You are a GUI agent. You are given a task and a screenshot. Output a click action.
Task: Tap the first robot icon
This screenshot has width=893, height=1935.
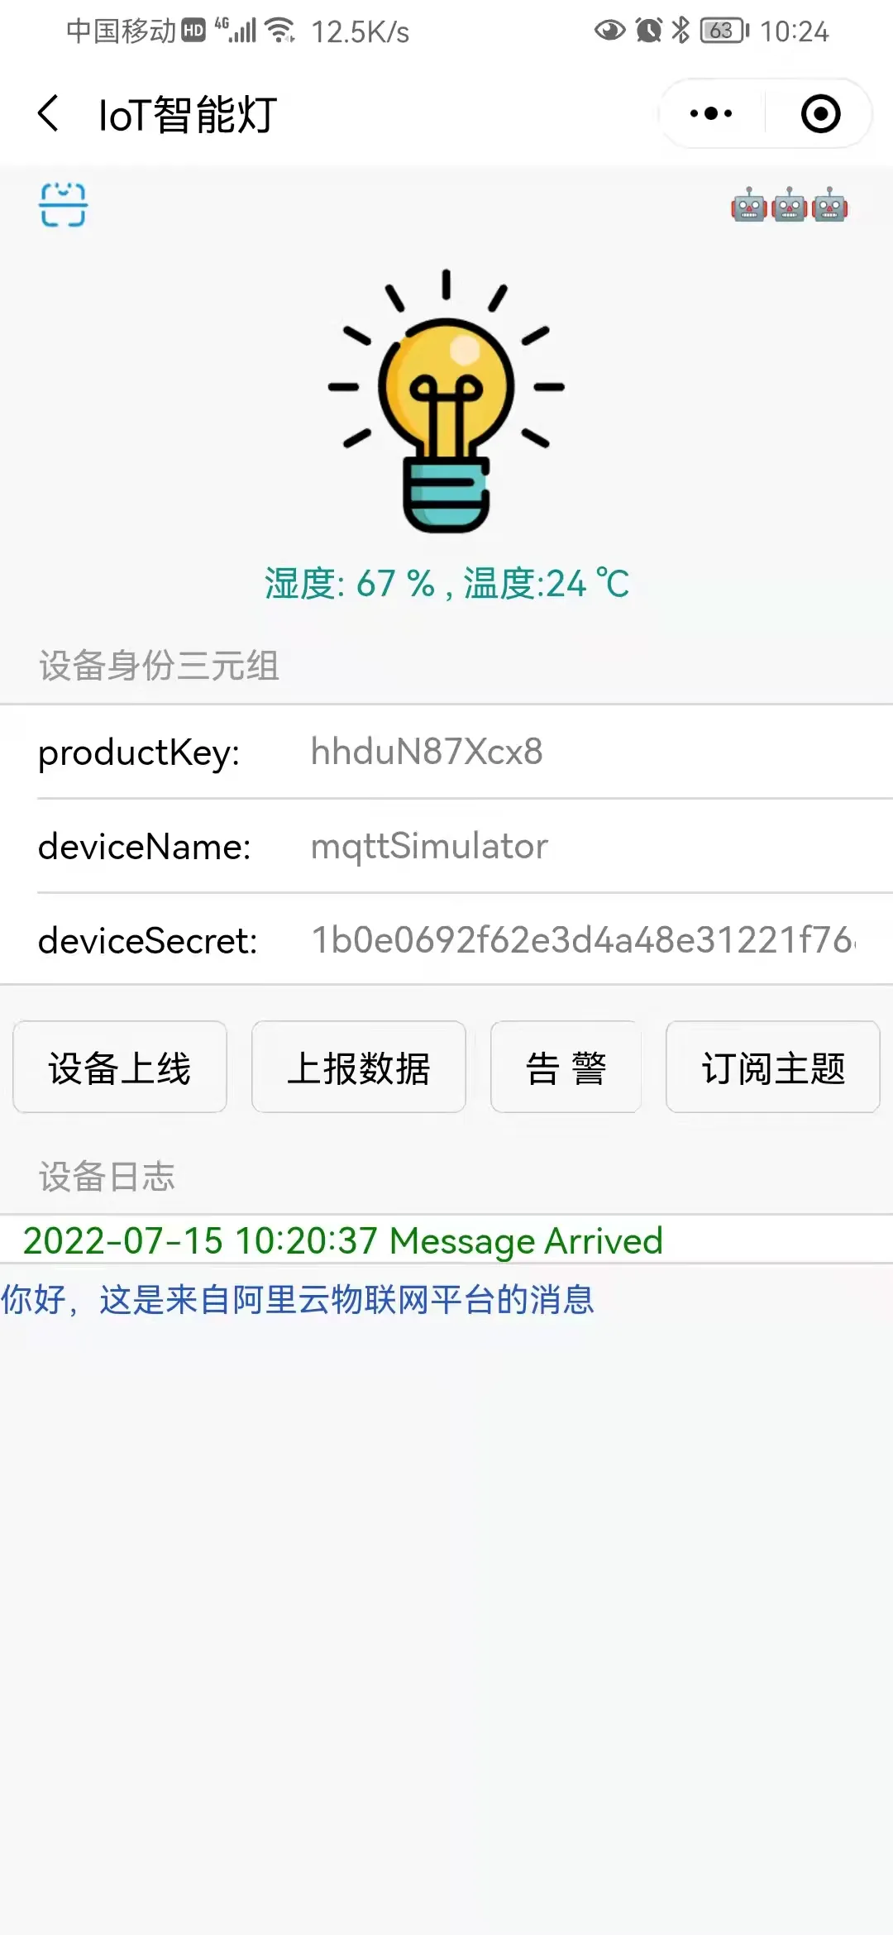point(749,205)
